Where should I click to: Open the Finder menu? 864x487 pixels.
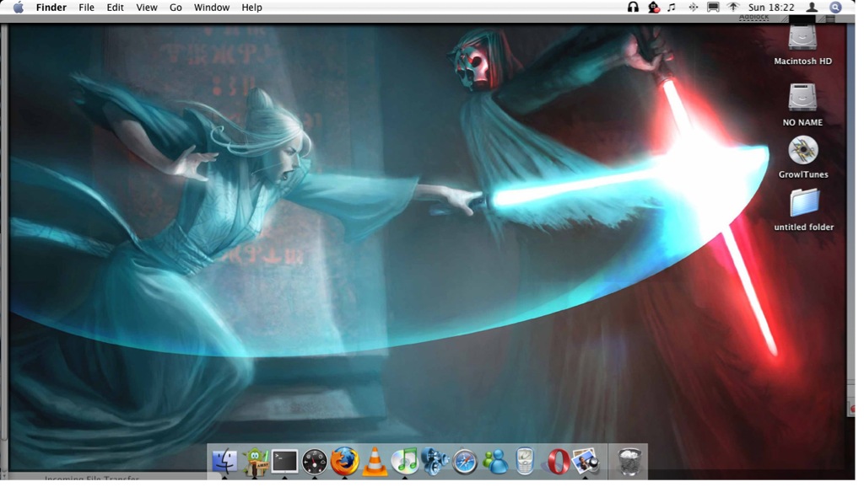tap(51, 8)
